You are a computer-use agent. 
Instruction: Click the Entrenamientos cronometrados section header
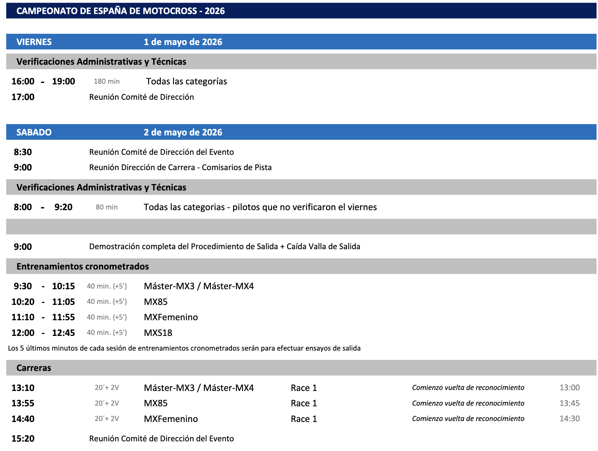coord(83,267)
